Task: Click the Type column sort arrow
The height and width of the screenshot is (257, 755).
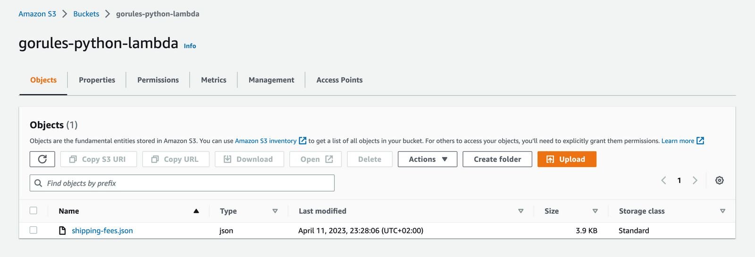Action: 275,211
